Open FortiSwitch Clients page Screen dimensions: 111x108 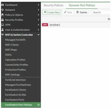(21, 90)
